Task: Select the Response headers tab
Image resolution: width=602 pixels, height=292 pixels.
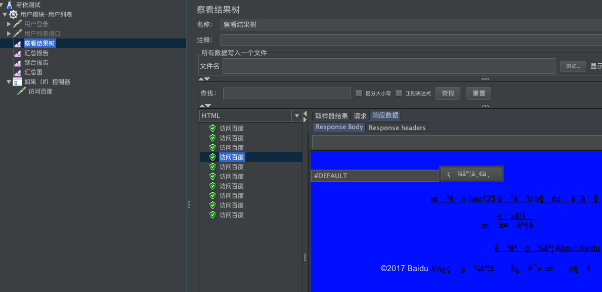Action: click(x=397, y=128)
